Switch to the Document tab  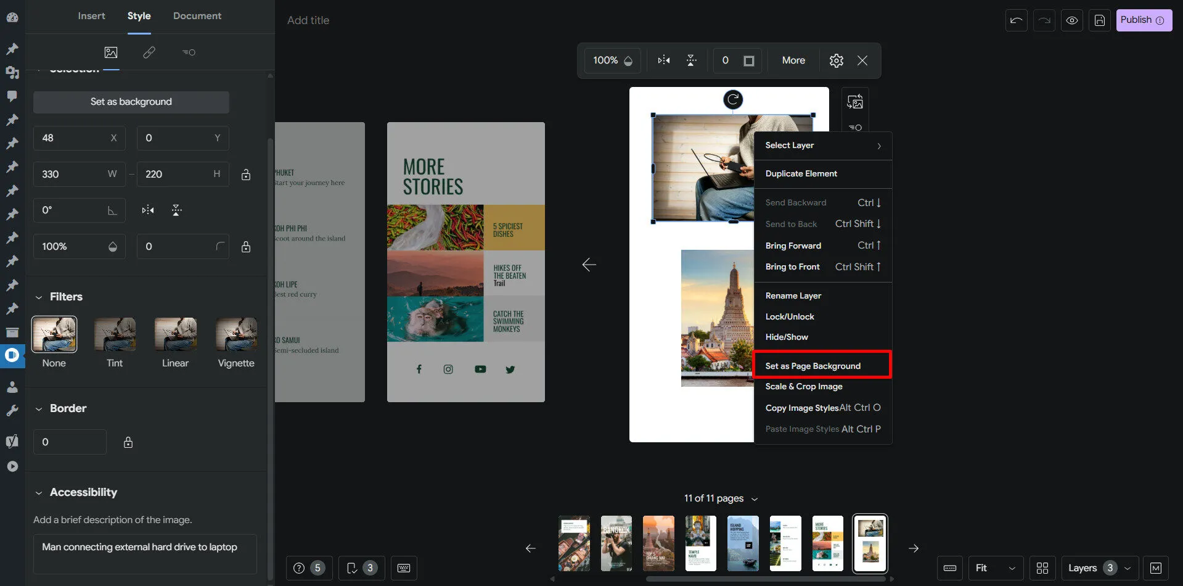(x=197, y=16)
